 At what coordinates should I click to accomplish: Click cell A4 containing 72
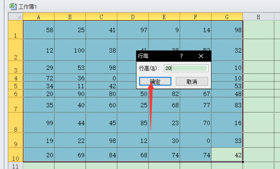39,78
